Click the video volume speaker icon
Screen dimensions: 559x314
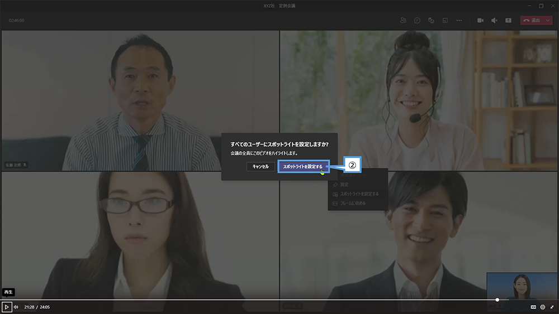click(x=16, y=307)
